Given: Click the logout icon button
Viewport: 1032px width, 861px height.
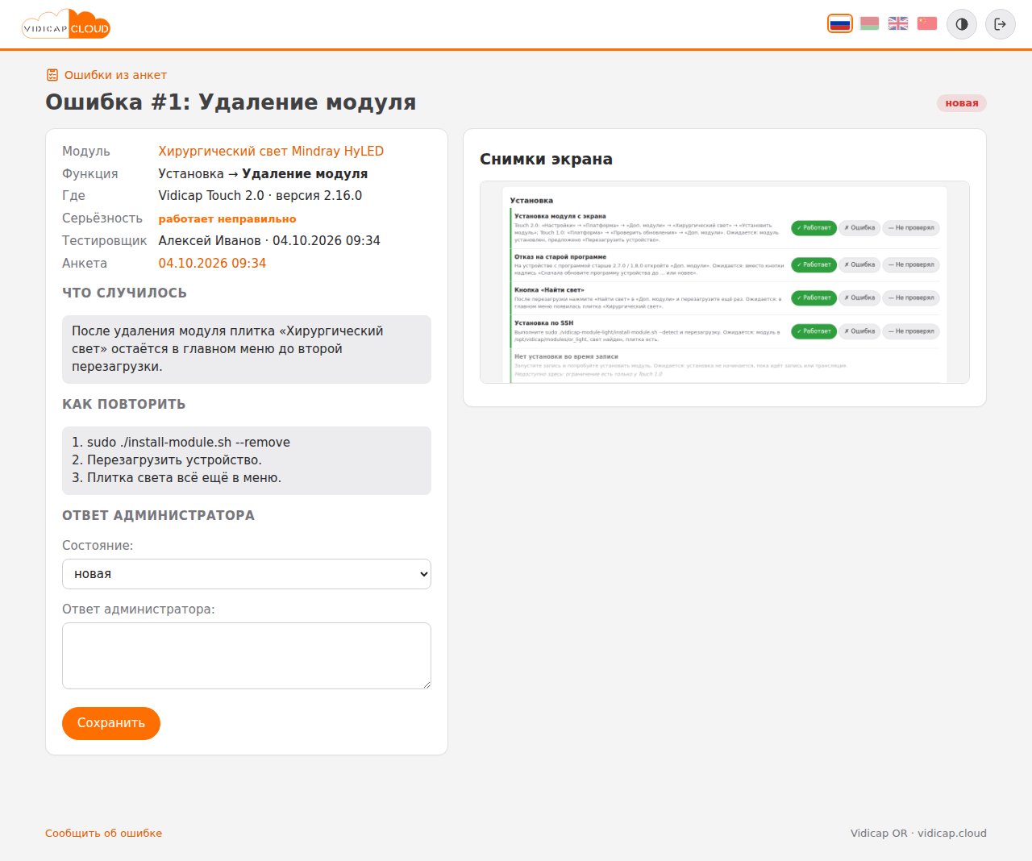Looking at the screenshot, I should (1001, 24).
